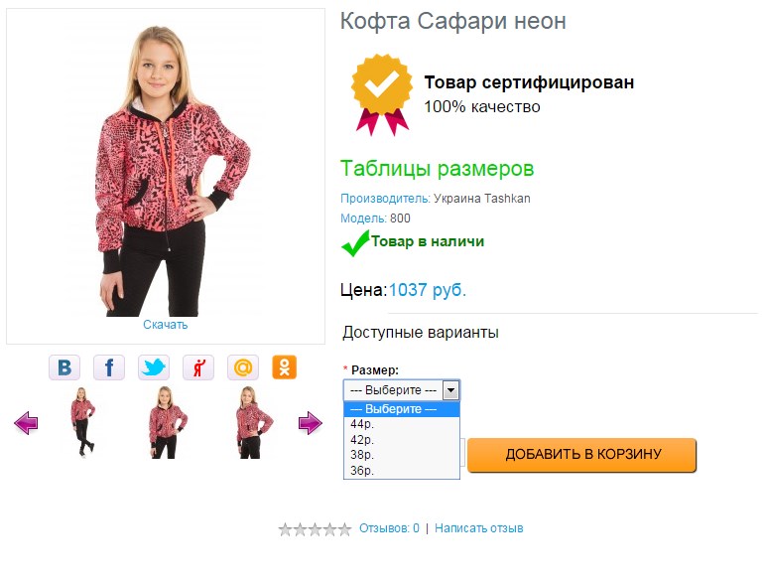This screenshot has width=766, height=584.
Task: Open the Размер size dropdown arrow
Action: point(450,390)
